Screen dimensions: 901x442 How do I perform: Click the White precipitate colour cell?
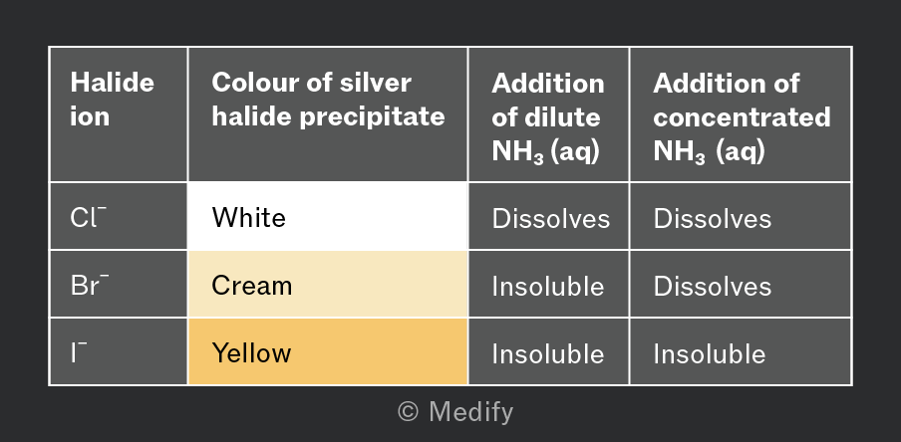click(x=328, y=216)
